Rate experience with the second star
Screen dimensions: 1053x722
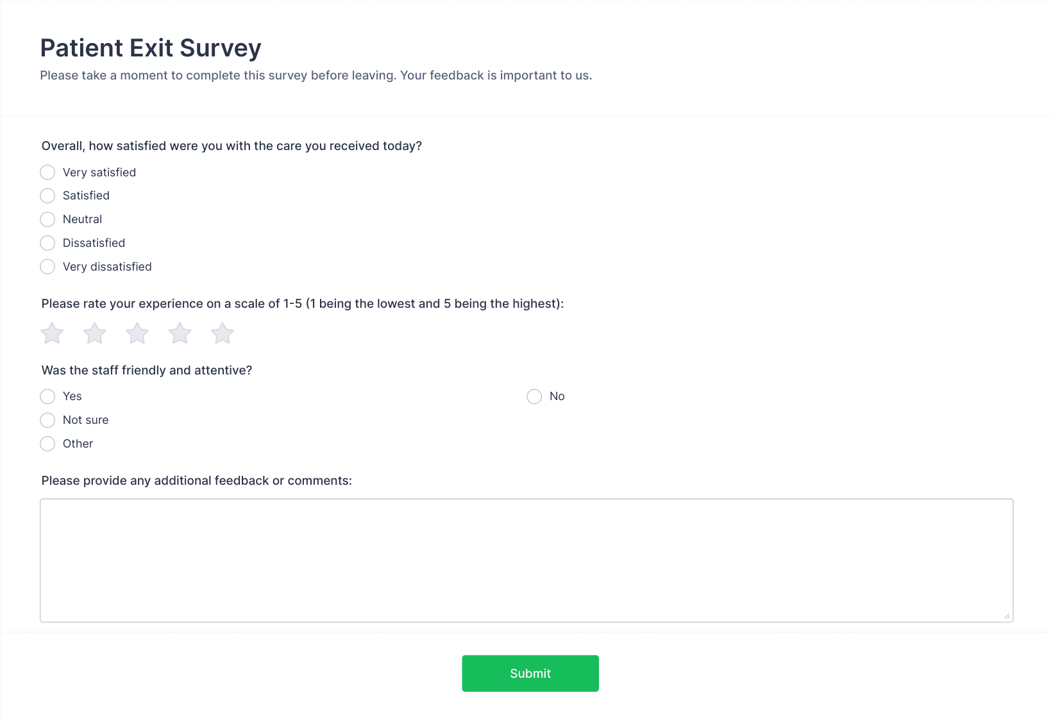click(95, 333)
